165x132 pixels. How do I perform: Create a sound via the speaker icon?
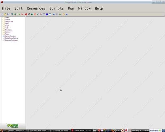coord(29,14)
